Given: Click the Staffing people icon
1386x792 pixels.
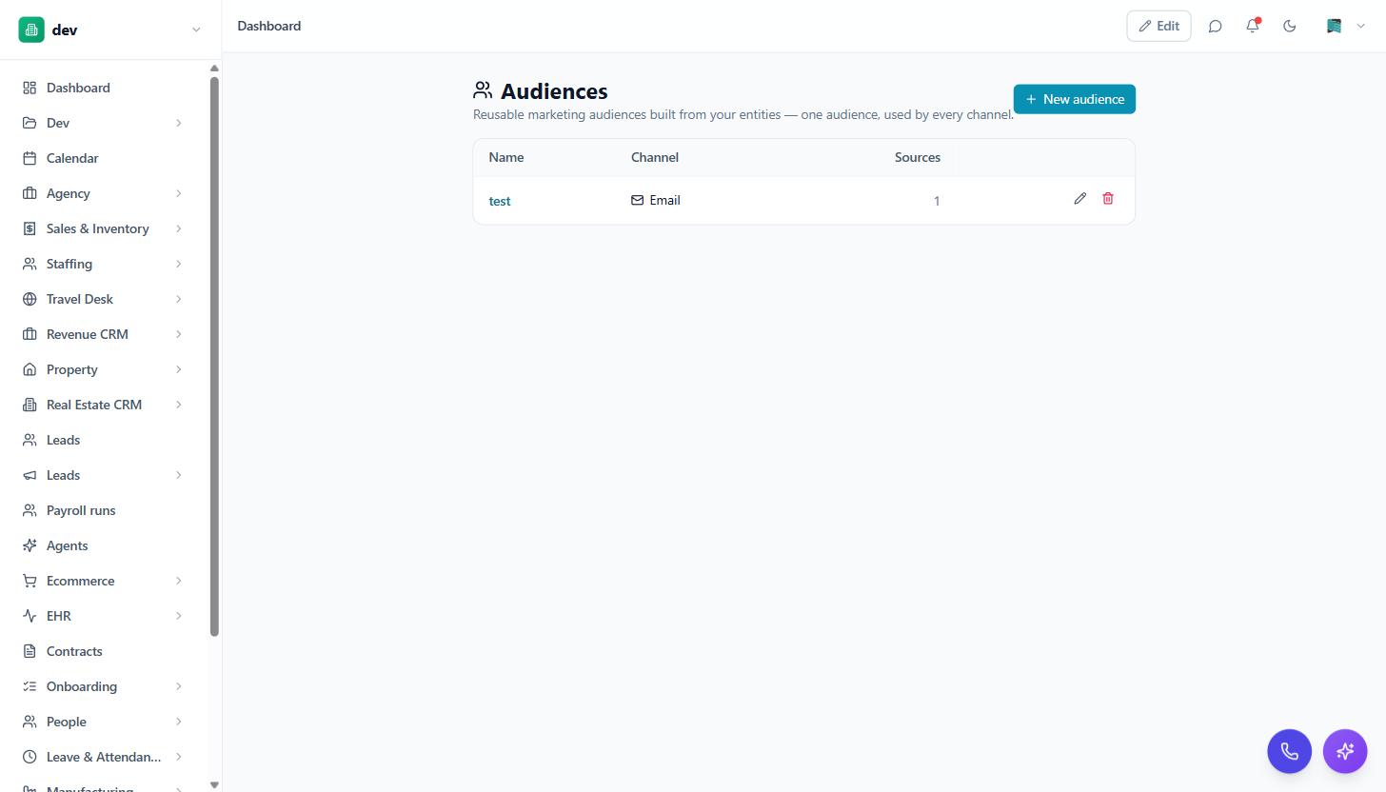Looking at the screenshot, I should pos(30,264).
